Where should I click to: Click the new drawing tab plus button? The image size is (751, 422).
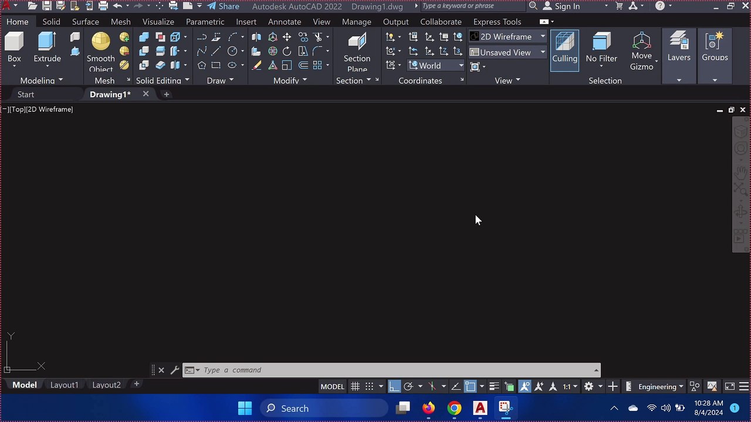coord(166,94)
